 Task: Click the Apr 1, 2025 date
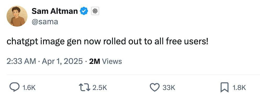click(x=62, y=61)
